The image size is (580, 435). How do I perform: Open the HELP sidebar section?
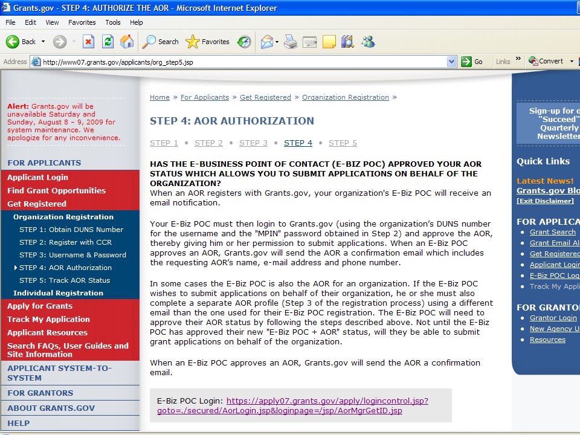click(x=19, y=423)
